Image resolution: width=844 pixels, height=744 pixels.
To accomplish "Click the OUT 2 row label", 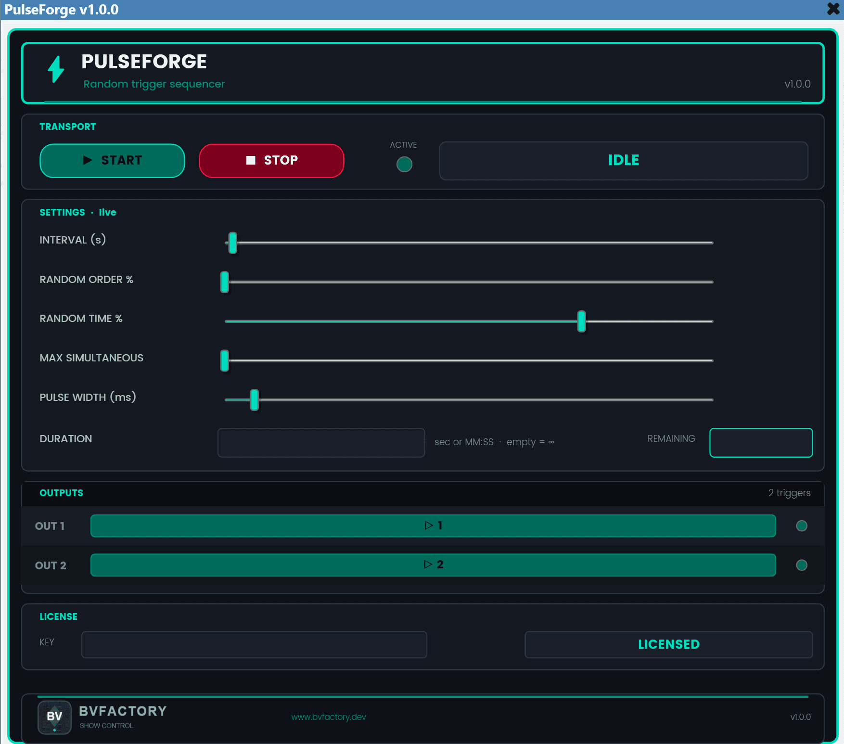I will point(51,565).
